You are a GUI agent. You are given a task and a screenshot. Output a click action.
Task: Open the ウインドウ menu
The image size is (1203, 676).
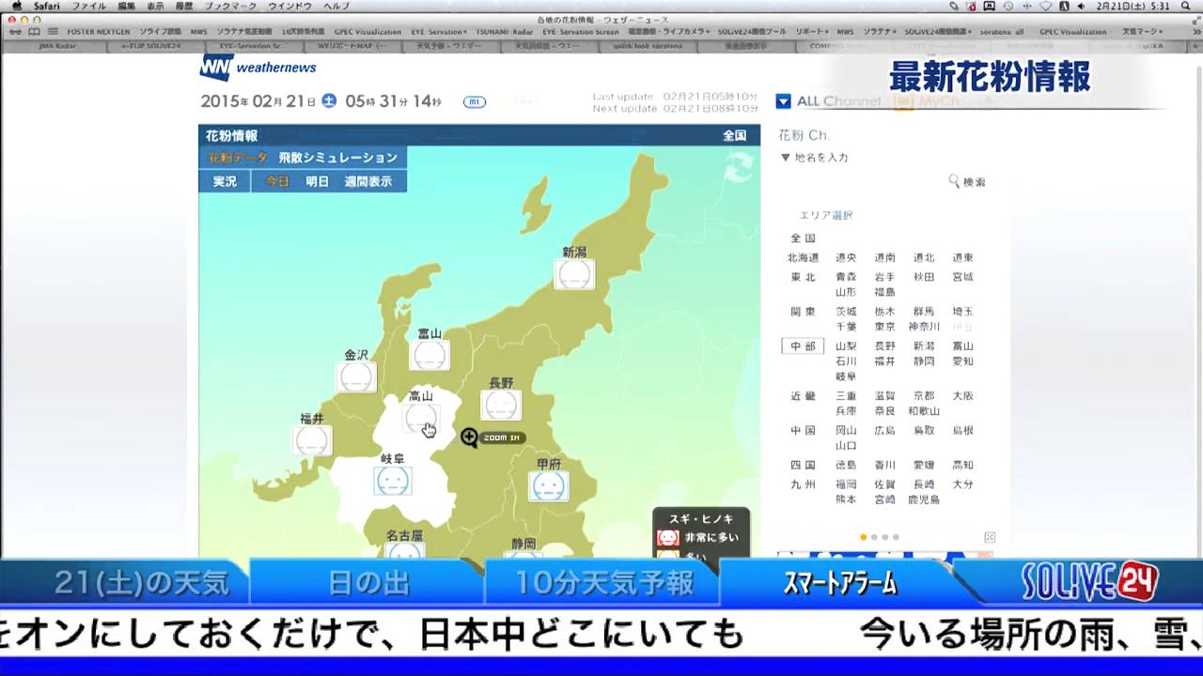pos(289,6)
